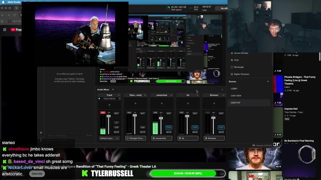Mute the Browser channel
This screenshot has height=180, width=321.
coord(221,132)
